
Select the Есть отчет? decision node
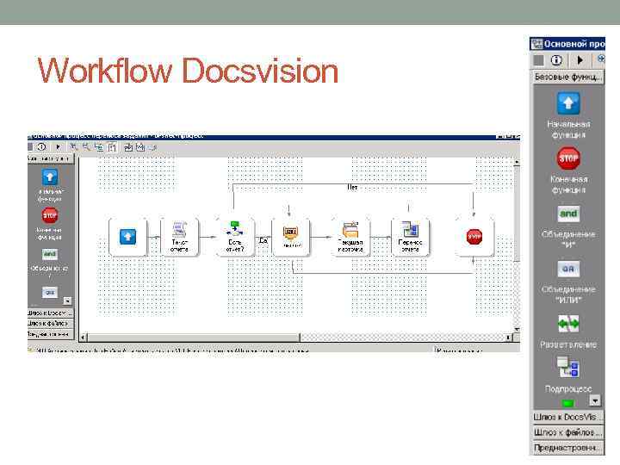[x=235, y=237]
